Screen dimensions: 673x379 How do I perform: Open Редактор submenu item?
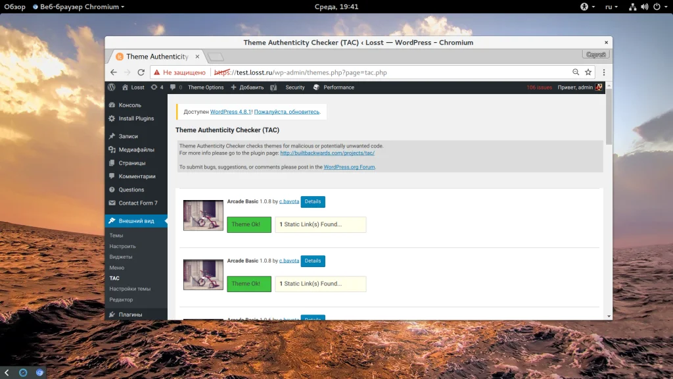coord(121,299)
